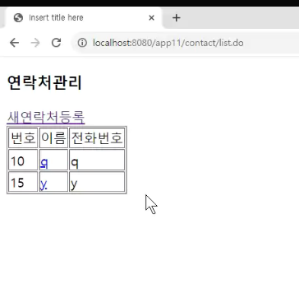
Task: Click the 번호 column header
Action: 23,137
